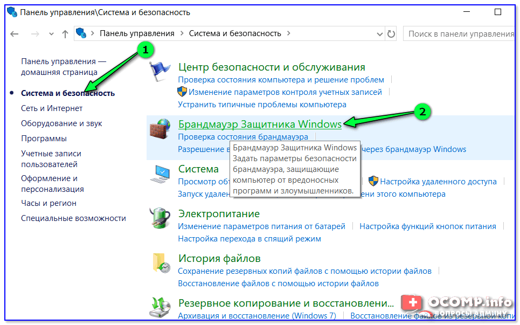Image resolution: width=520 pixels, height=325 pixels.
Task: Click Изменение параметров питания от батарей
Action: pyautogui.click(x=261, y=226)
